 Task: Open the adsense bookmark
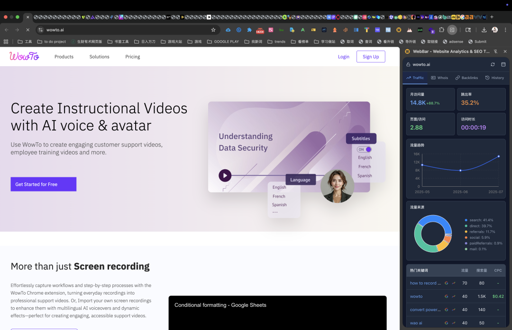tap(453, 42)
